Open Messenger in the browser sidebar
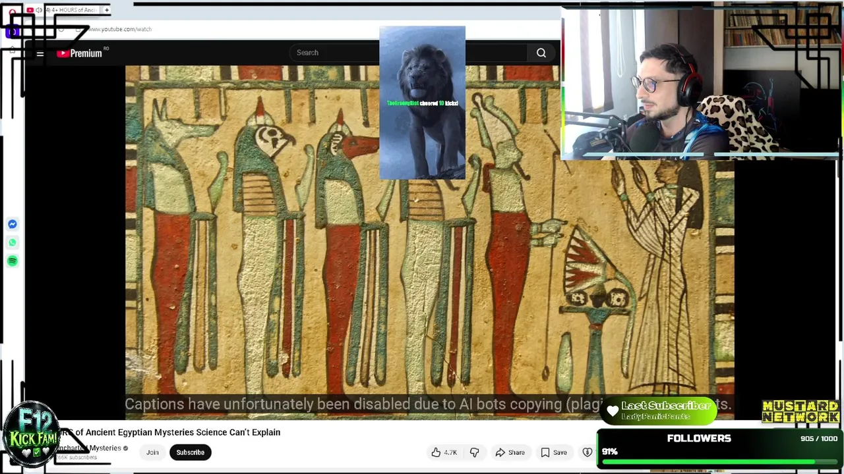Image resolution: width=844 pixels, height=474 pixels. coord(13,224)
